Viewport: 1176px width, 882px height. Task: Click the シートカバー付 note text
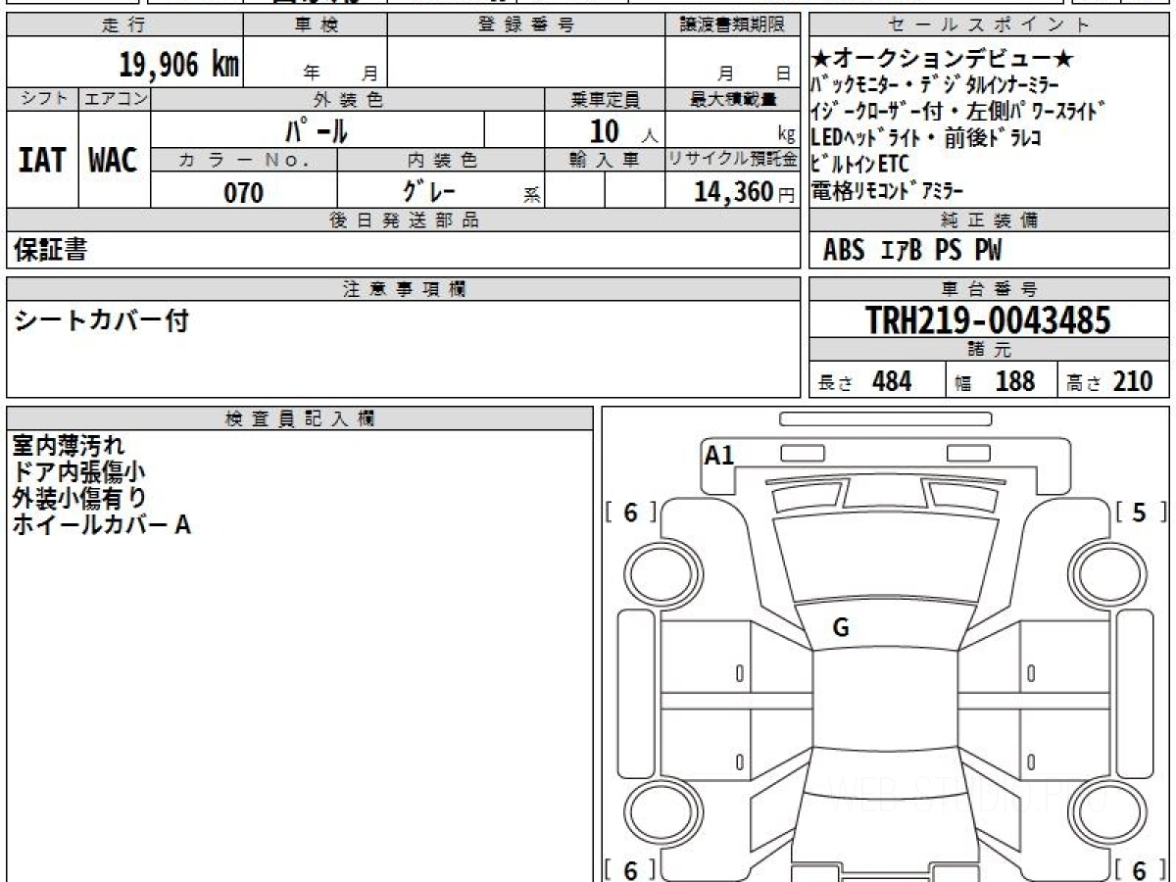click(x=100, y=320)
